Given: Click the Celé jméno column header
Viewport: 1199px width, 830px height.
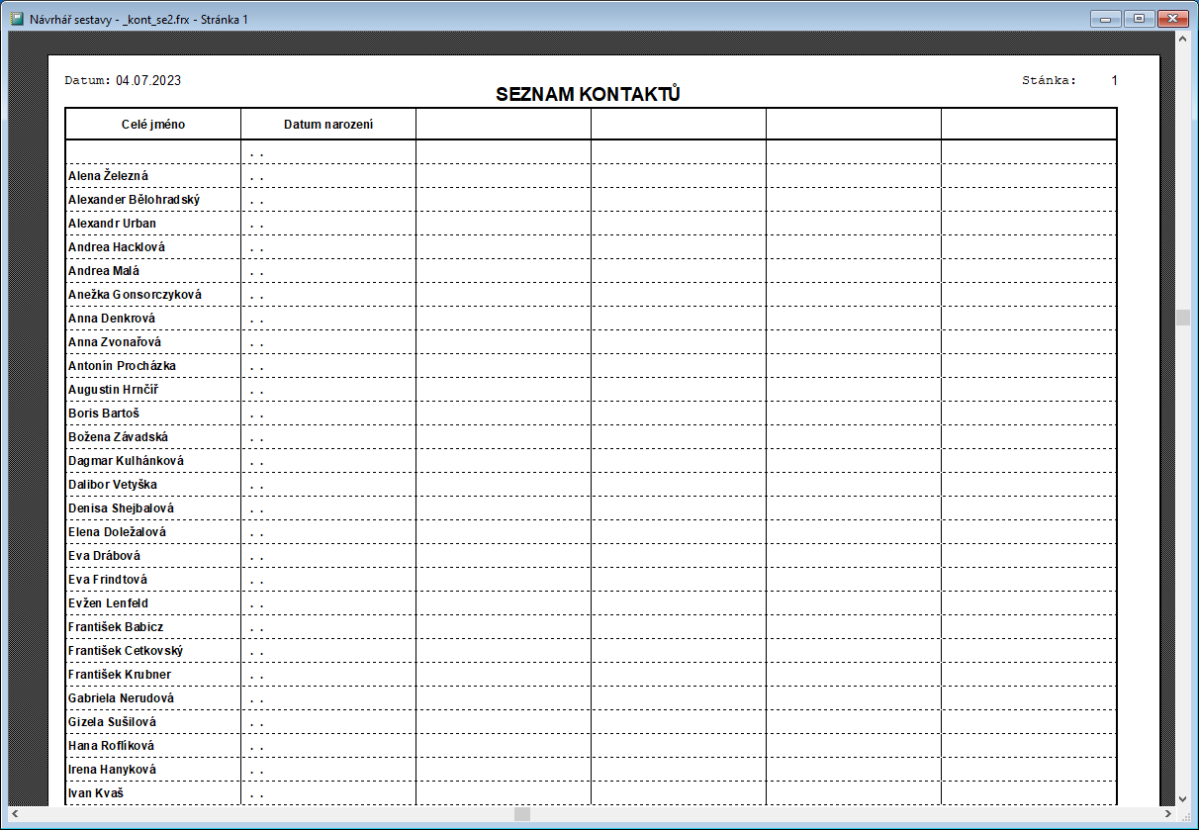Looking at the screenshot, I should (x=153, y=125).
